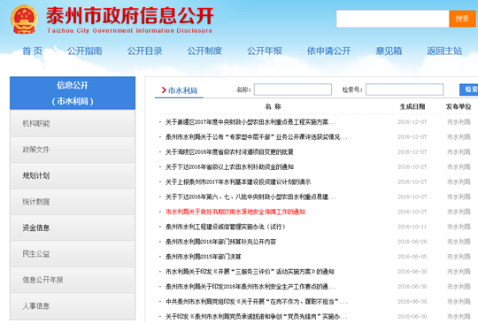Open the 意见箱 navigation link
The width and height of the screenshot is (478, 324).
389,50
